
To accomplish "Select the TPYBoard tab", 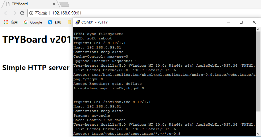I will point(26,4).
